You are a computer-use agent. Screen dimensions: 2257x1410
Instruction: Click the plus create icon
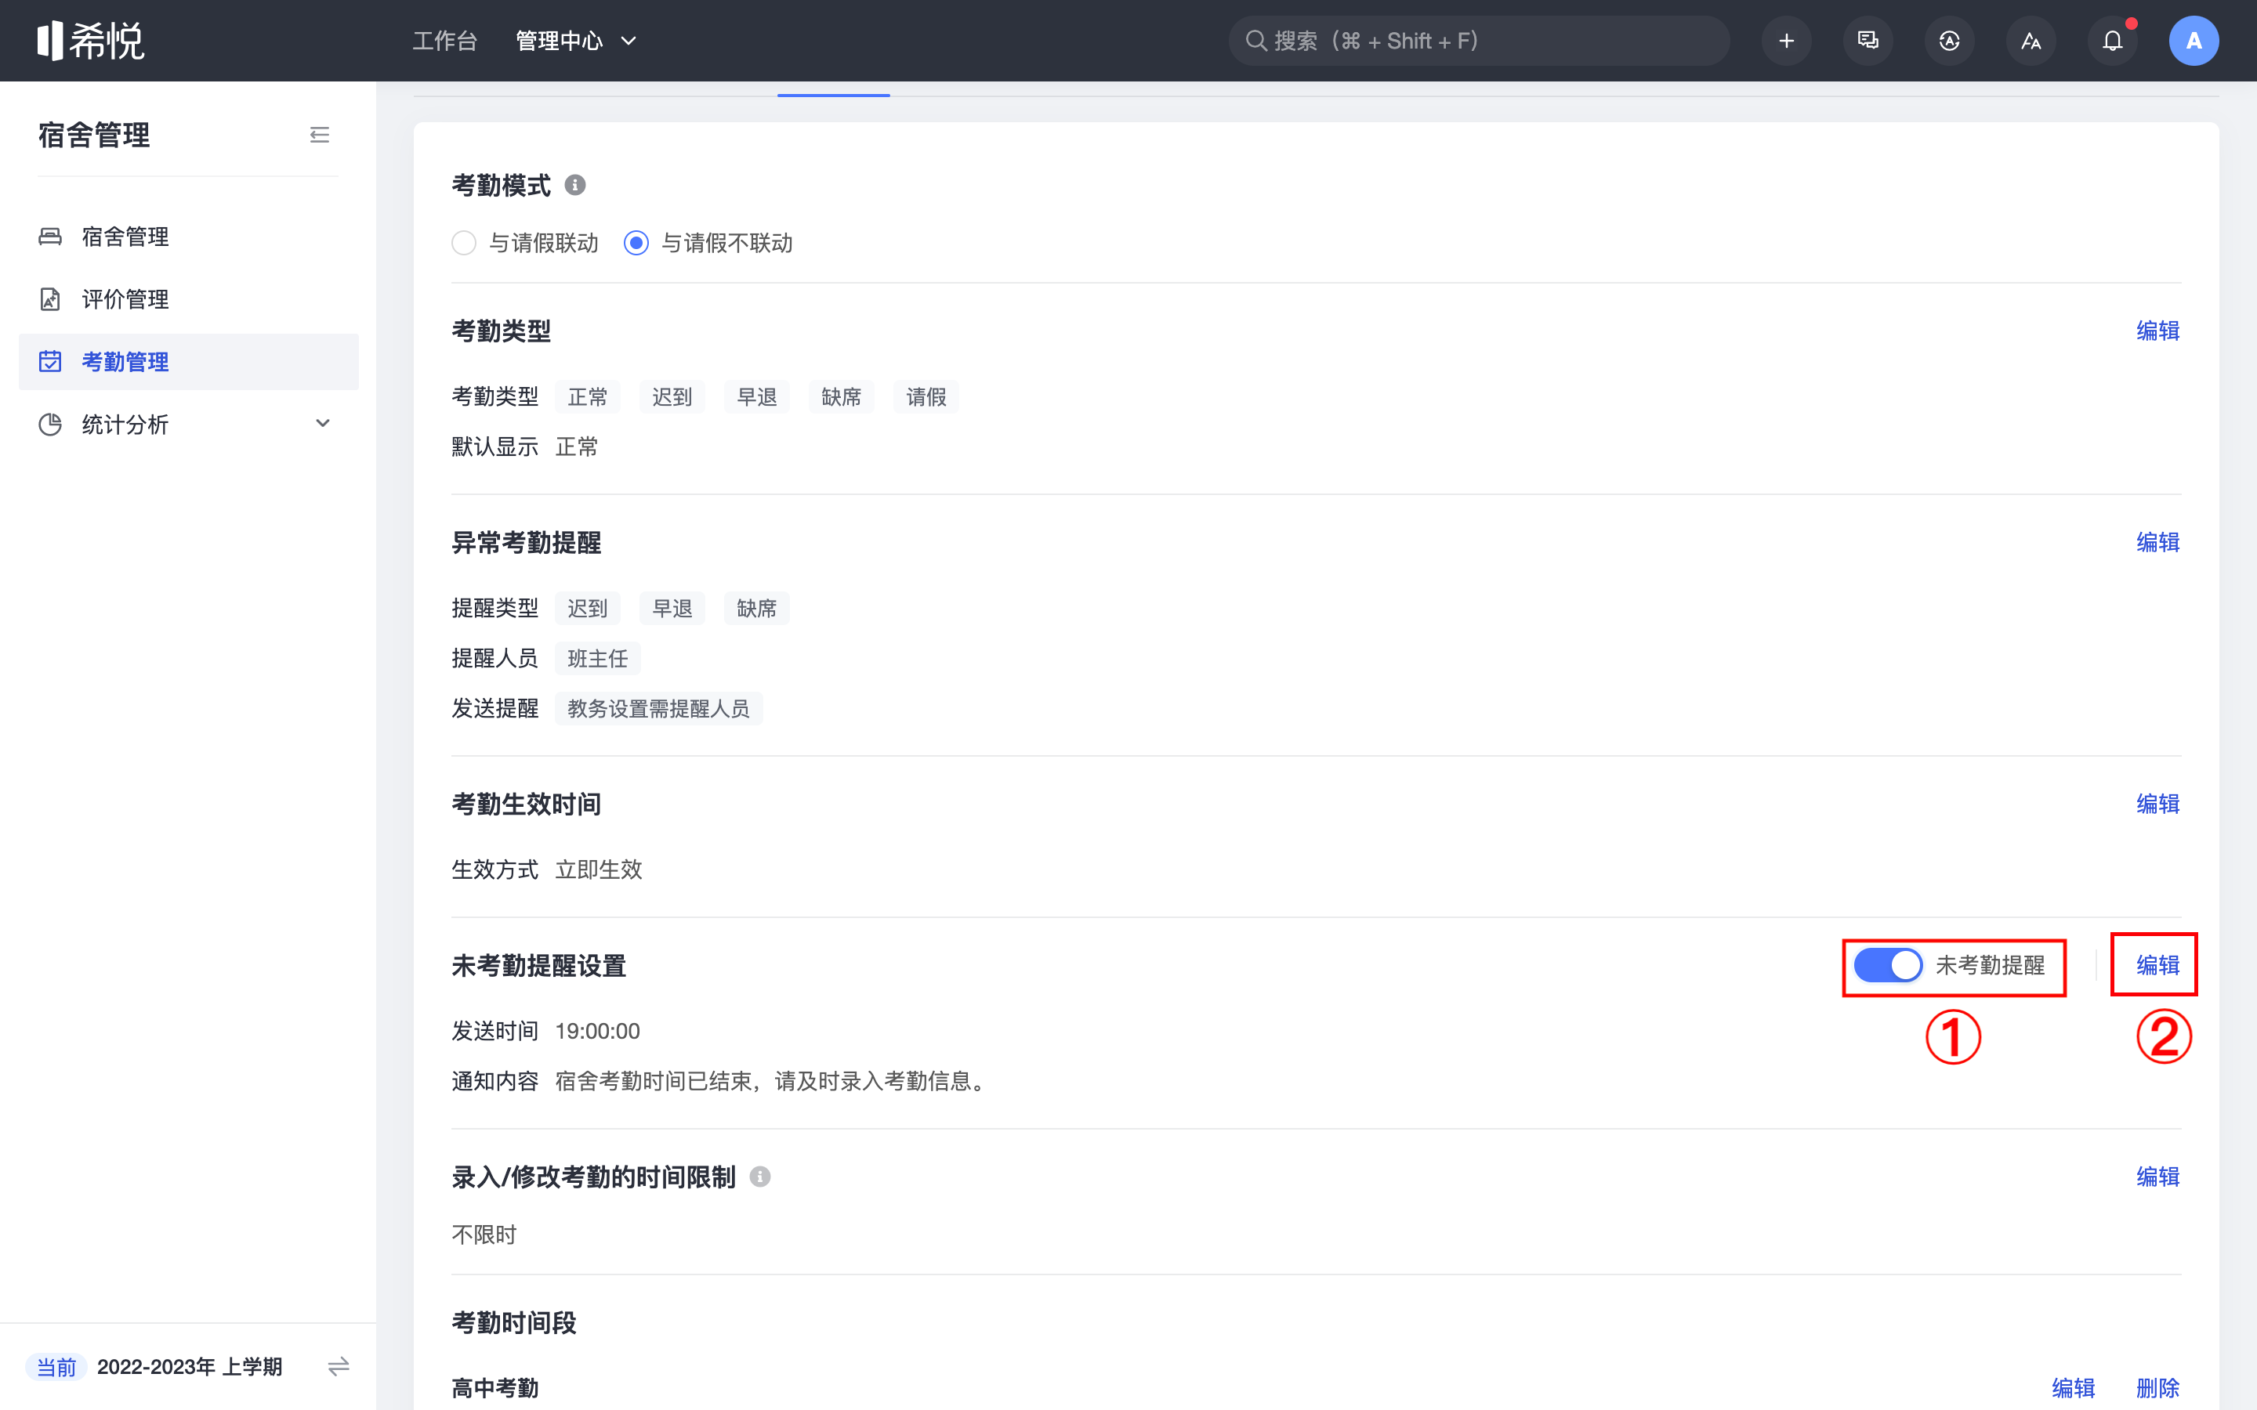(1786, 41)
